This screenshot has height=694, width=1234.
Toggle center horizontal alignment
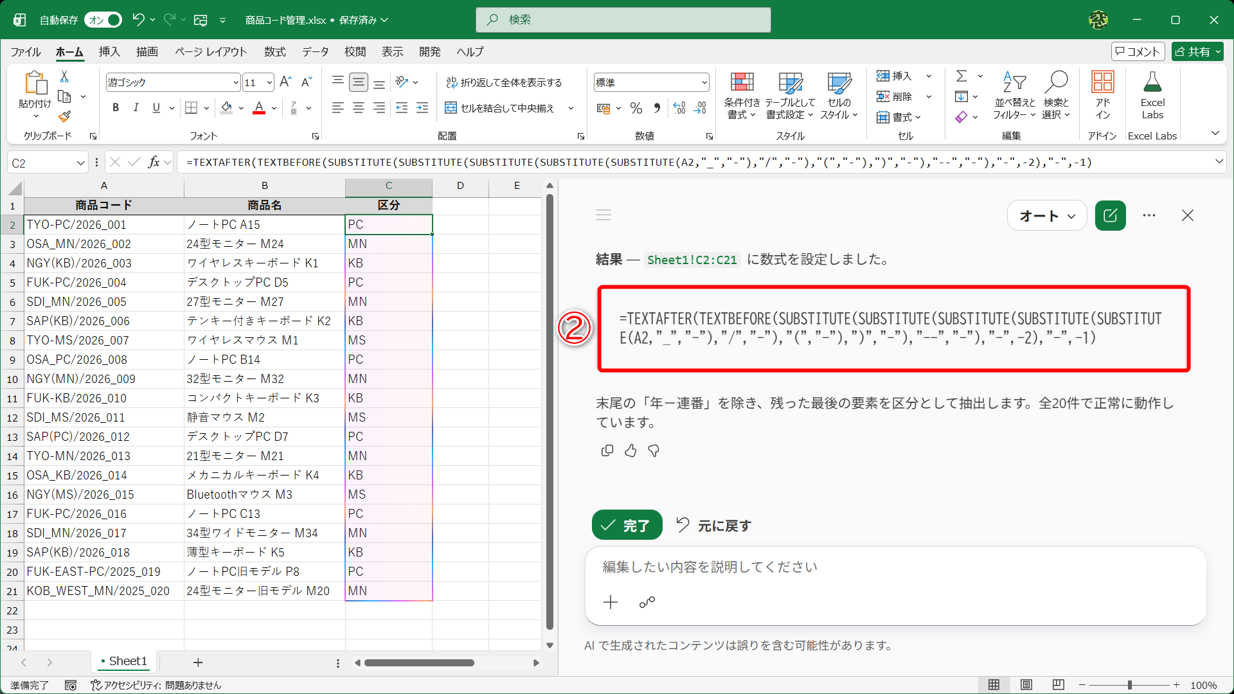[x=359, y=108]
